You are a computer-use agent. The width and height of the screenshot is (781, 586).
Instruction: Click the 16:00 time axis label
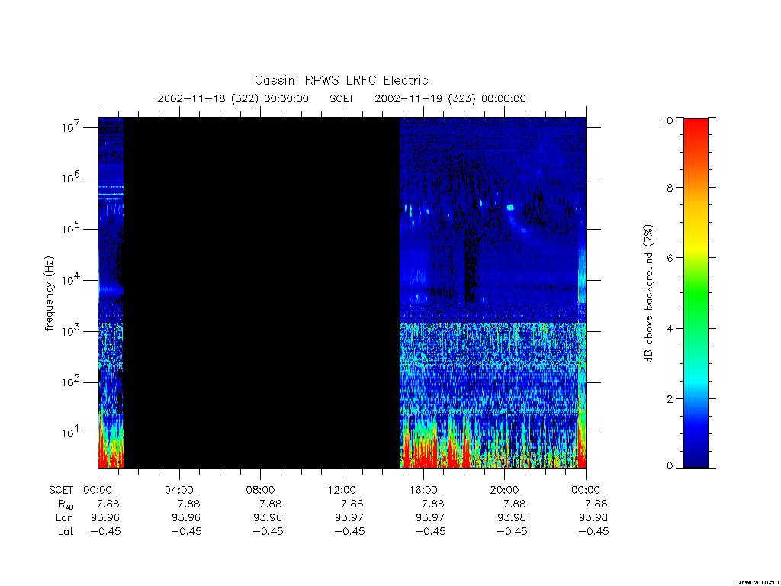[x=423, y=490]
